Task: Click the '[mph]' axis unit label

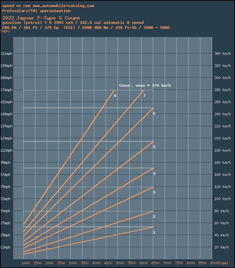Action: pyautogui.click(x=5, y=31)
